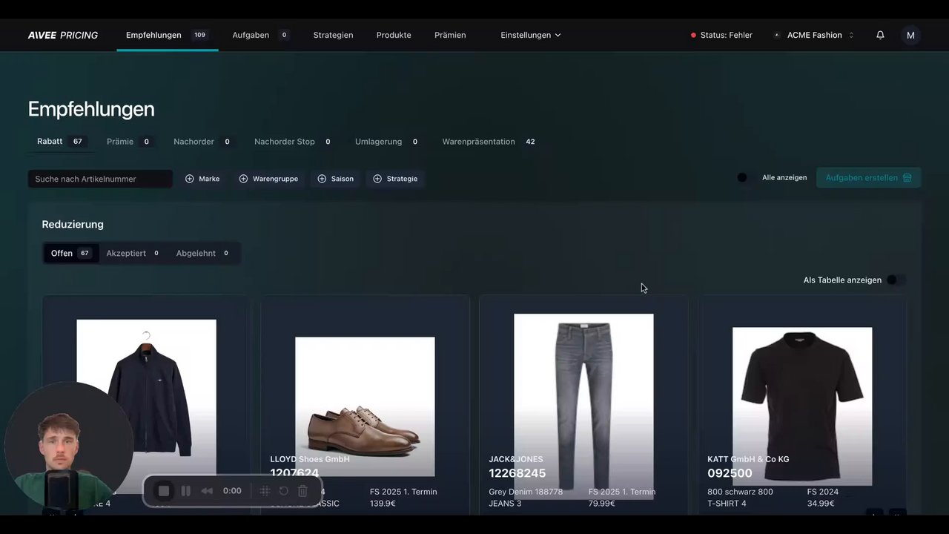Select the Rabatt tab
This screenshot has height=534, width=949.
click(x=62, y=141)
